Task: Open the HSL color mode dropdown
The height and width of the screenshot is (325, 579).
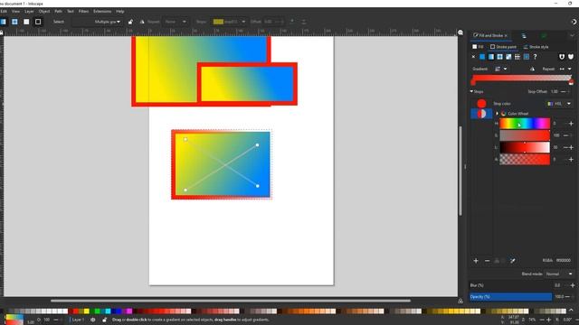Action: click(559, 104)
